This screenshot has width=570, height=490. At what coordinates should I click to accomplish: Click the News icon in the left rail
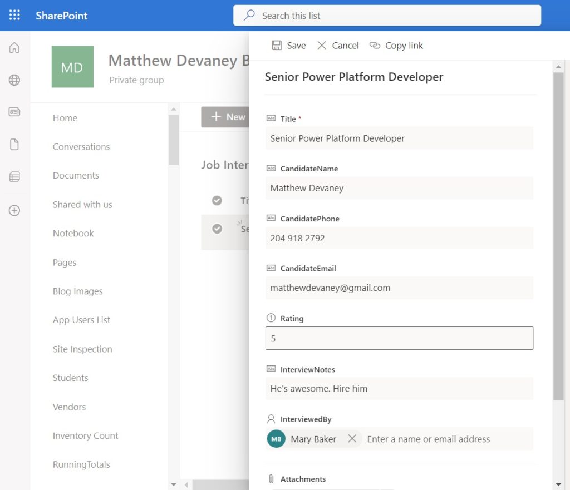click(14, 112)
